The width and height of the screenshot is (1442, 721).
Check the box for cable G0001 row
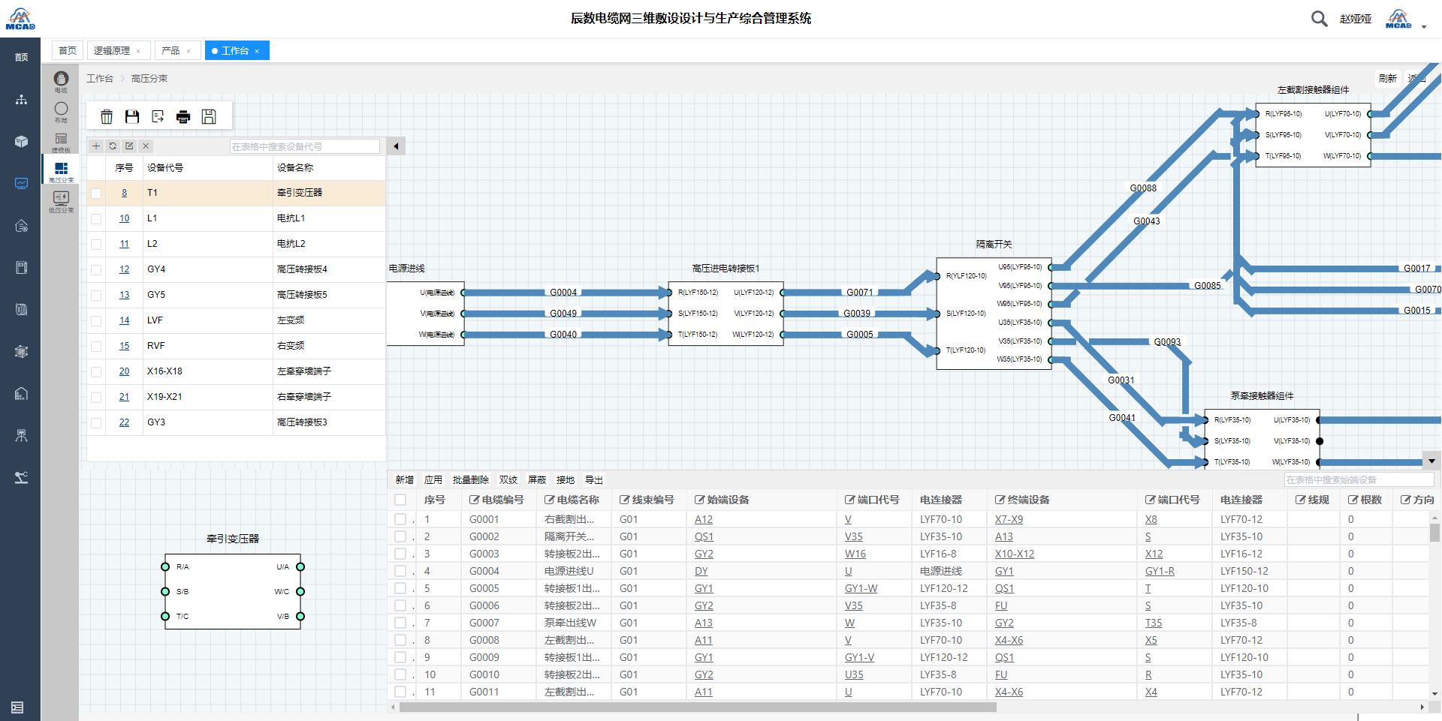400,519
